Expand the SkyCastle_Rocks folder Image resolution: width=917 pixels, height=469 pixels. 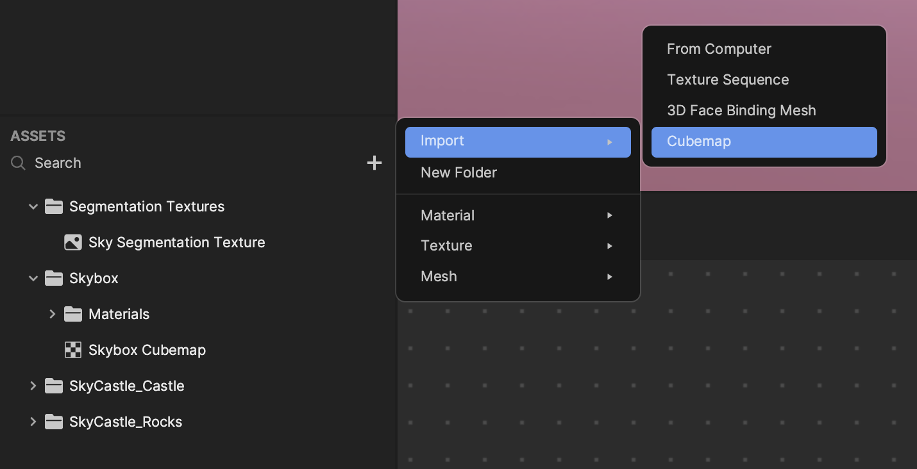click(x=33, y=422)
